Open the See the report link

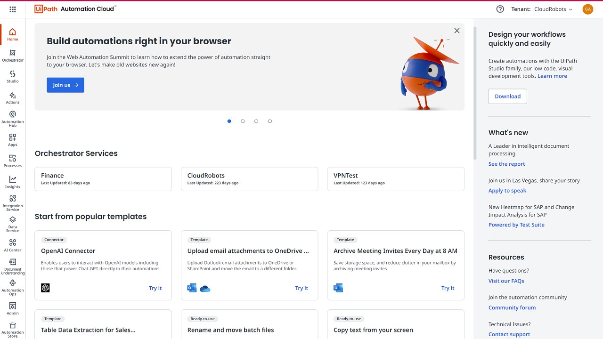point(506,164)
